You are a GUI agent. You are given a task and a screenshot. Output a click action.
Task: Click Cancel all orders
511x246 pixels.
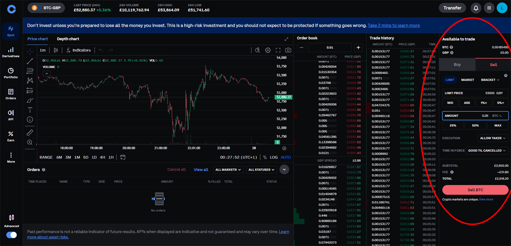(x=176, y=170)
